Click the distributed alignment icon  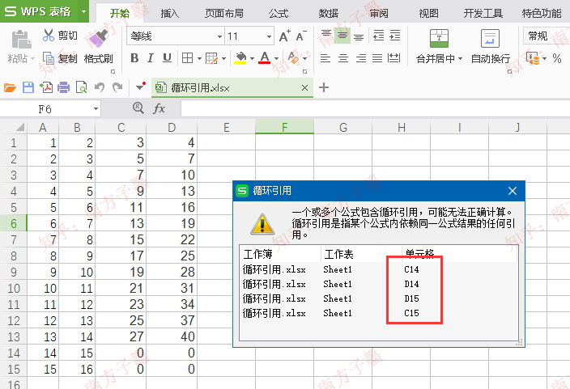click(x=393, y=57)
